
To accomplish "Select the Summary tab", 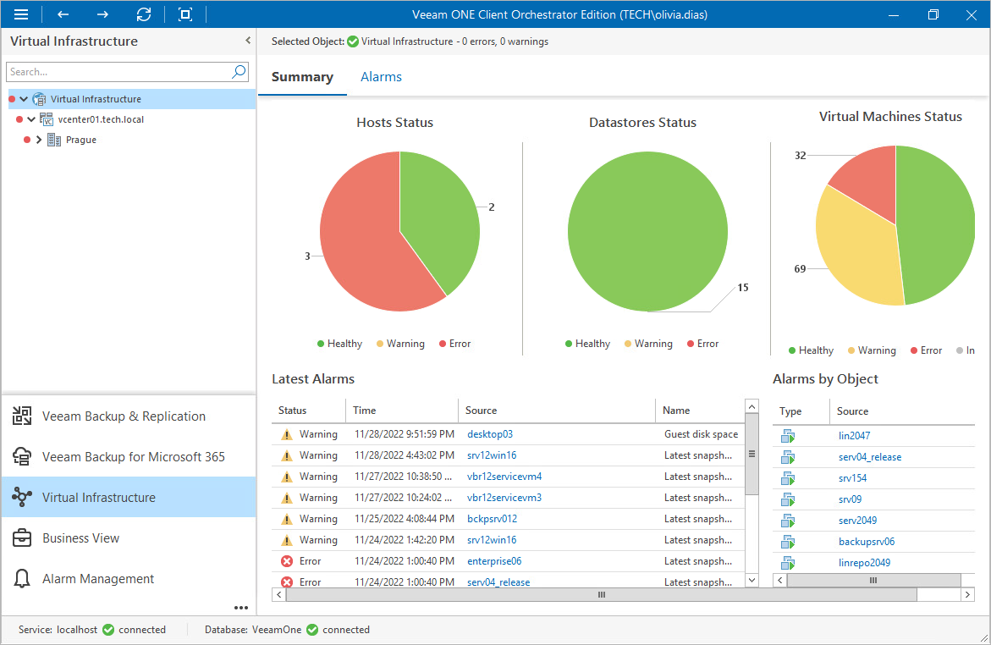I will (302, 77).
